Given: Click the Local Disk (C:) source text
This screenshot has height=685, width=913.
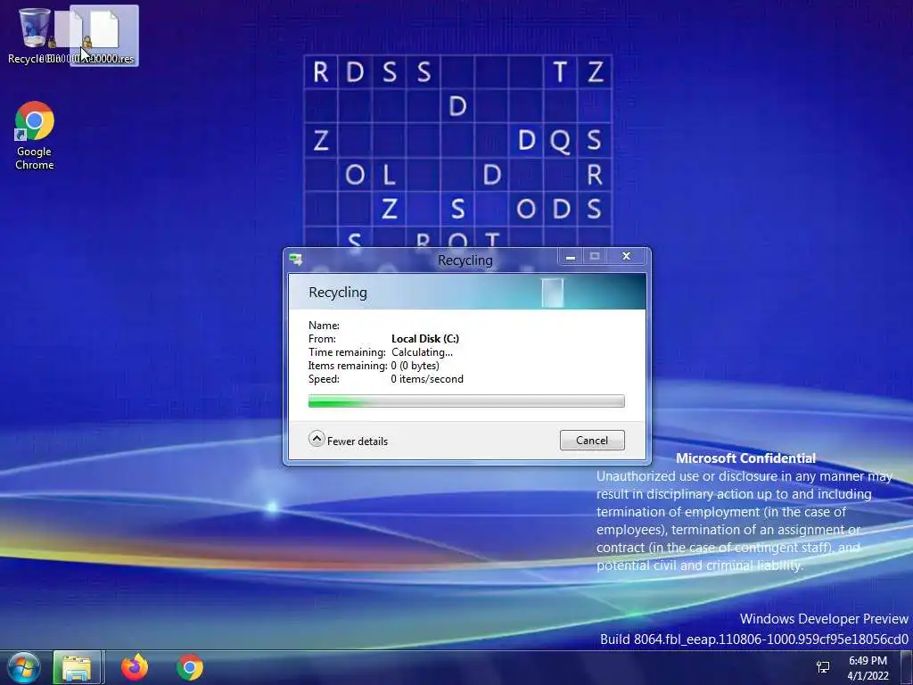Looking at the screenshot, I should tap(425, 338).
